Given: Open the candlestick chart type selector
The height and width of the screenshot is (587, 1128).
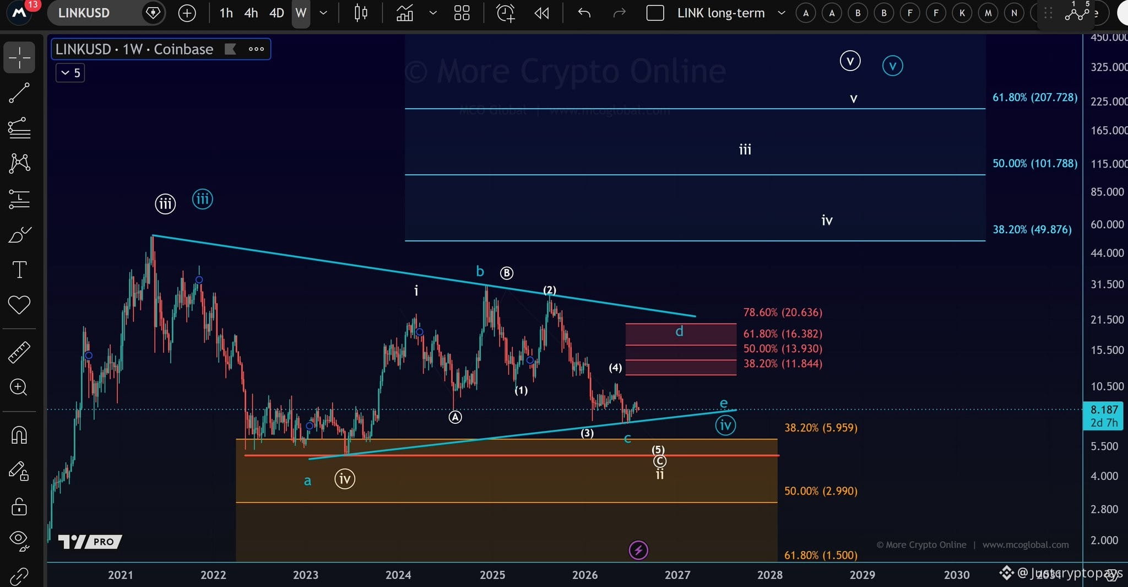Looking at the screenshot, I should 361,13.
